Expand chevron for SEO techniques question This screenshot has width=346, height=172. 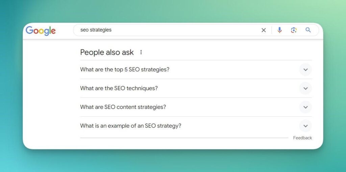click(305, 88)
